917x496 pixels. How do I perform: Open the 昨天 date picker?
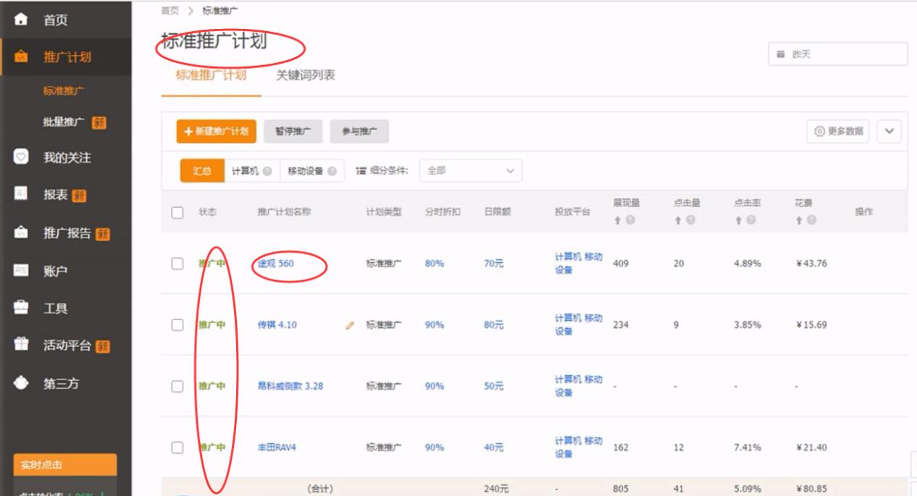(837, 53)
